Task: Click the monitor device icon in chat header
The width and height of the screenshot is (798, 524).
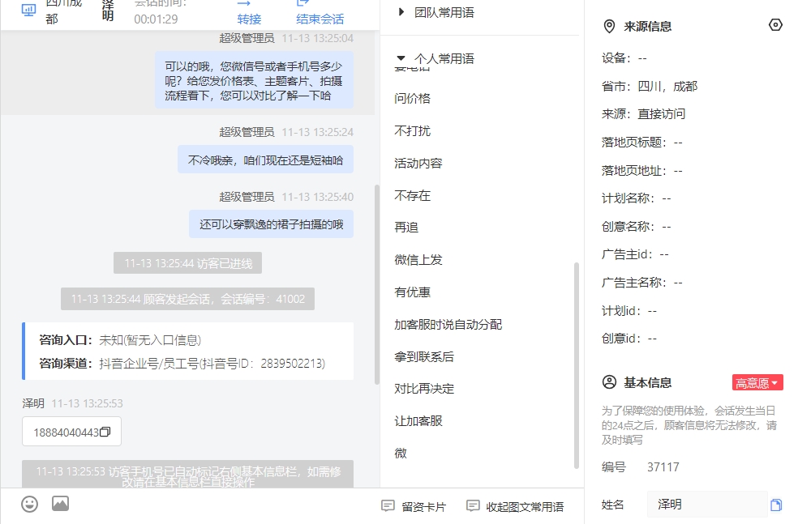Action: point(28,11)
